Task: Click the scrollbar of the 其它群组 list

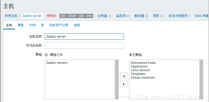Action: click(201, 79)
